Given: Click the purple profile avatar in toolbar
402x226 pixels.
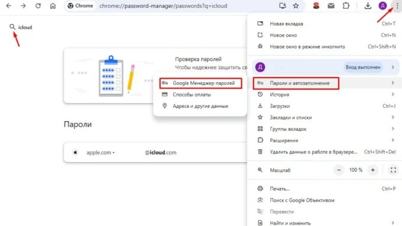Looking at the screenshot, I should 382,6.
